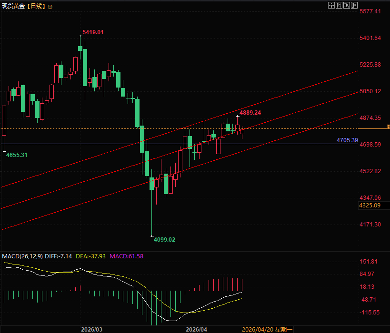Click the purple MACD:61.58 value
Image resolution: width=390 pixels, height=333 pixels.
pos(126,256)
